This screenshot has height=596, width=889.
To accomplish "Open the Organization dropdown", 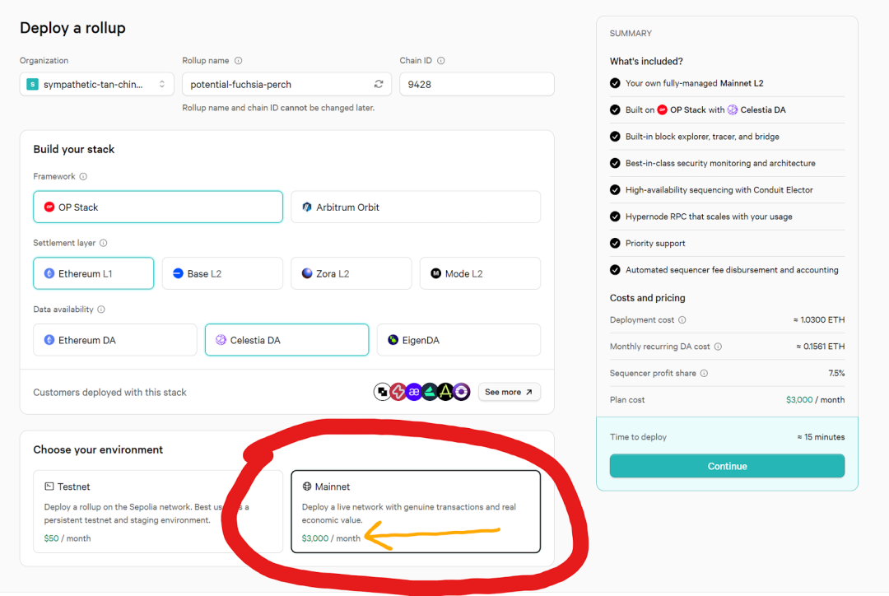I will (x=97, y=84).
